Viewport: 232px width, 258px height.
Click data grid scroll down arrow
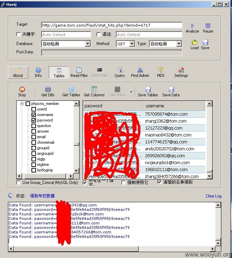click(209, 176)
